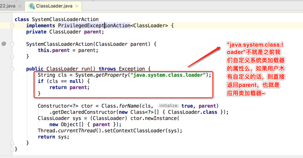
Task: Click the run method name
Action: (85, 69)
